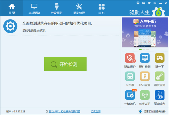Open 免费WiFi hotspot tool
Image resolution: width=169 pixels, height=115 pixels.
click(145, 97)
